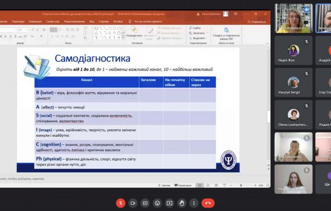The image size is (331, 211).
Task: Open the Анимация ribbon tab
Action: click(x=35, y=21)
